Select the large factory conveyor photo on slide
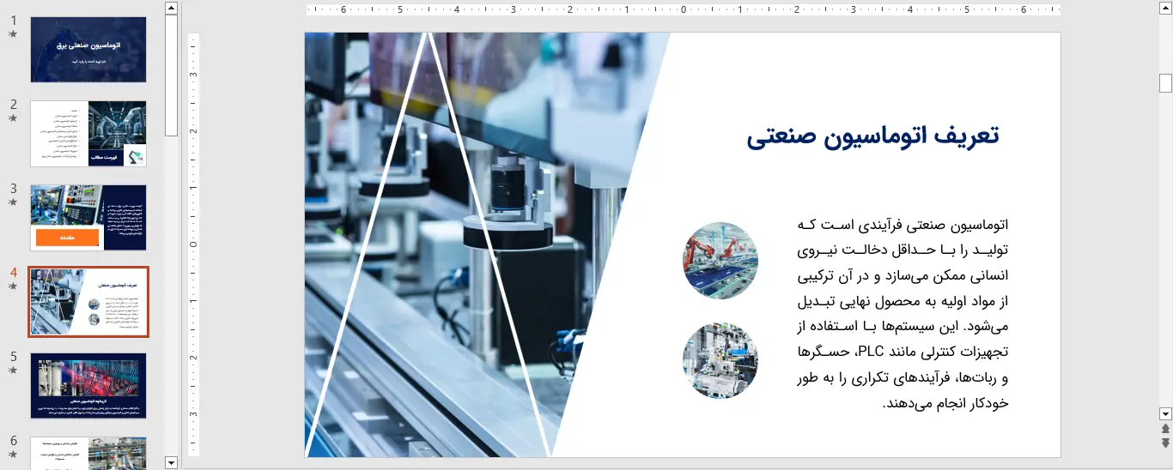The height and width of the screenshot is (470, 1173). click(x=487, y=244)
